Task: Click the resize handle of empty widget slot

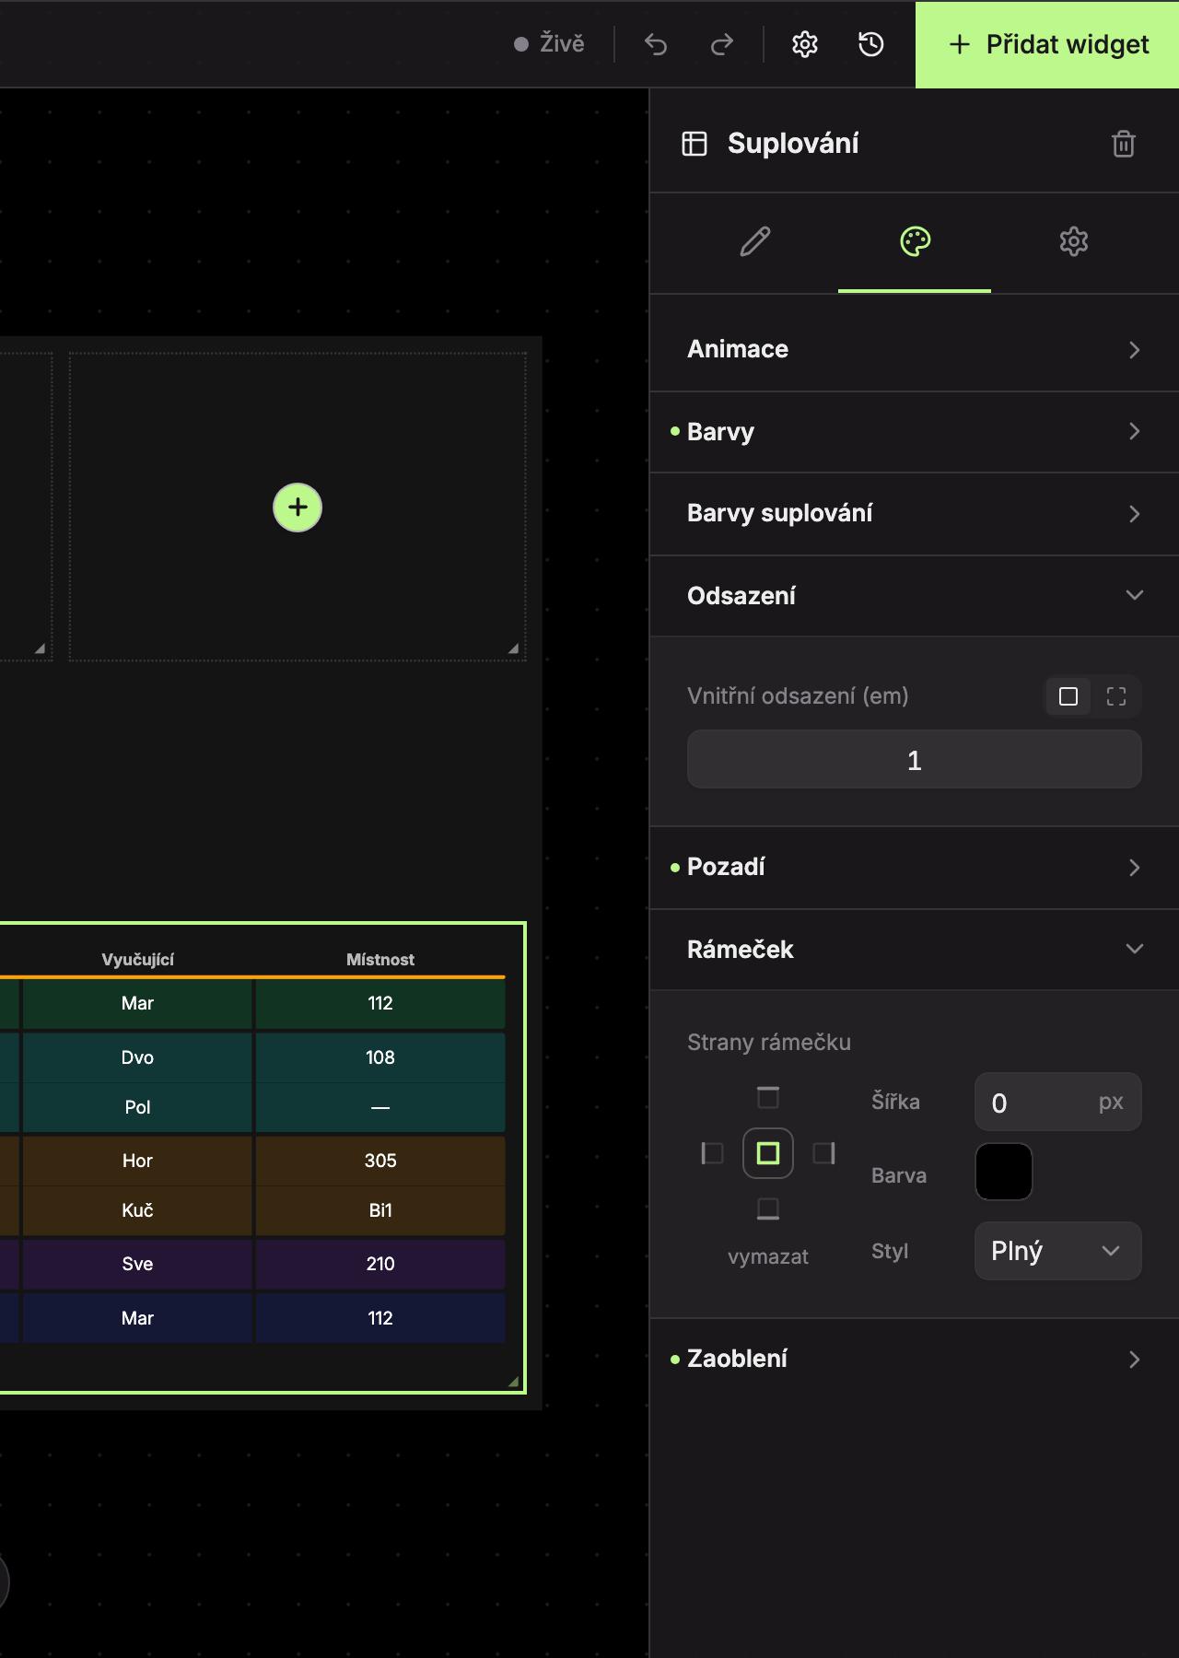Action: tap(513, 648)
